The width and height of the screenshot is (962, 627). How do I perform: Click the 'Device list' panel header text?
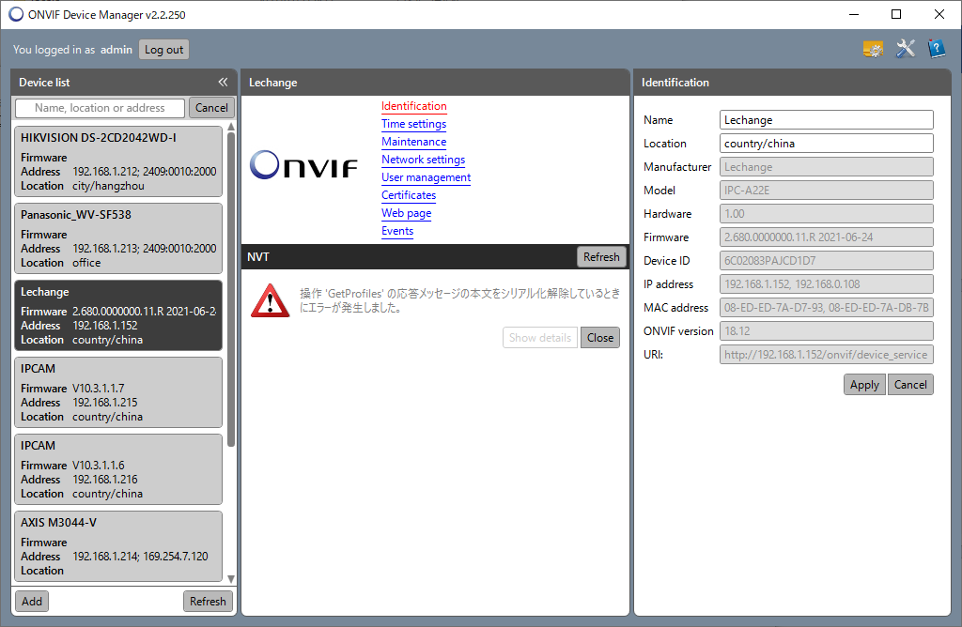[x=44, y=82]
